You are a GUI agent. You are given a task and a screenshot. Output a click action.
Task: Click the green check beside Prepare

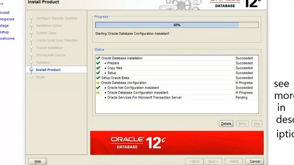click(98, 63)
